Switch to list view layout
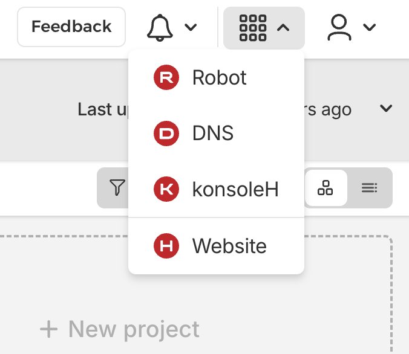Image resolution: width=409 pixels, height=354 pixels. coord(370,188)
